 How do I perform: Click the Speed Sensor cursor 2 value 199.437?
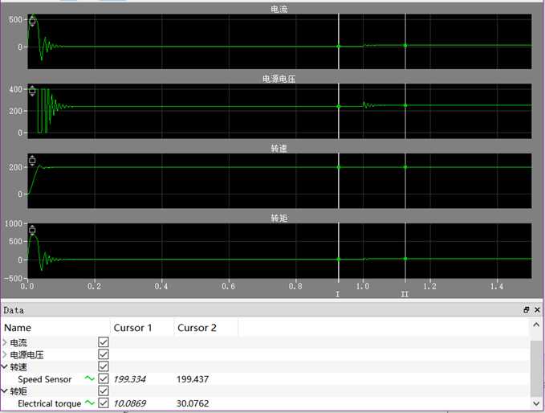point(193,379)
